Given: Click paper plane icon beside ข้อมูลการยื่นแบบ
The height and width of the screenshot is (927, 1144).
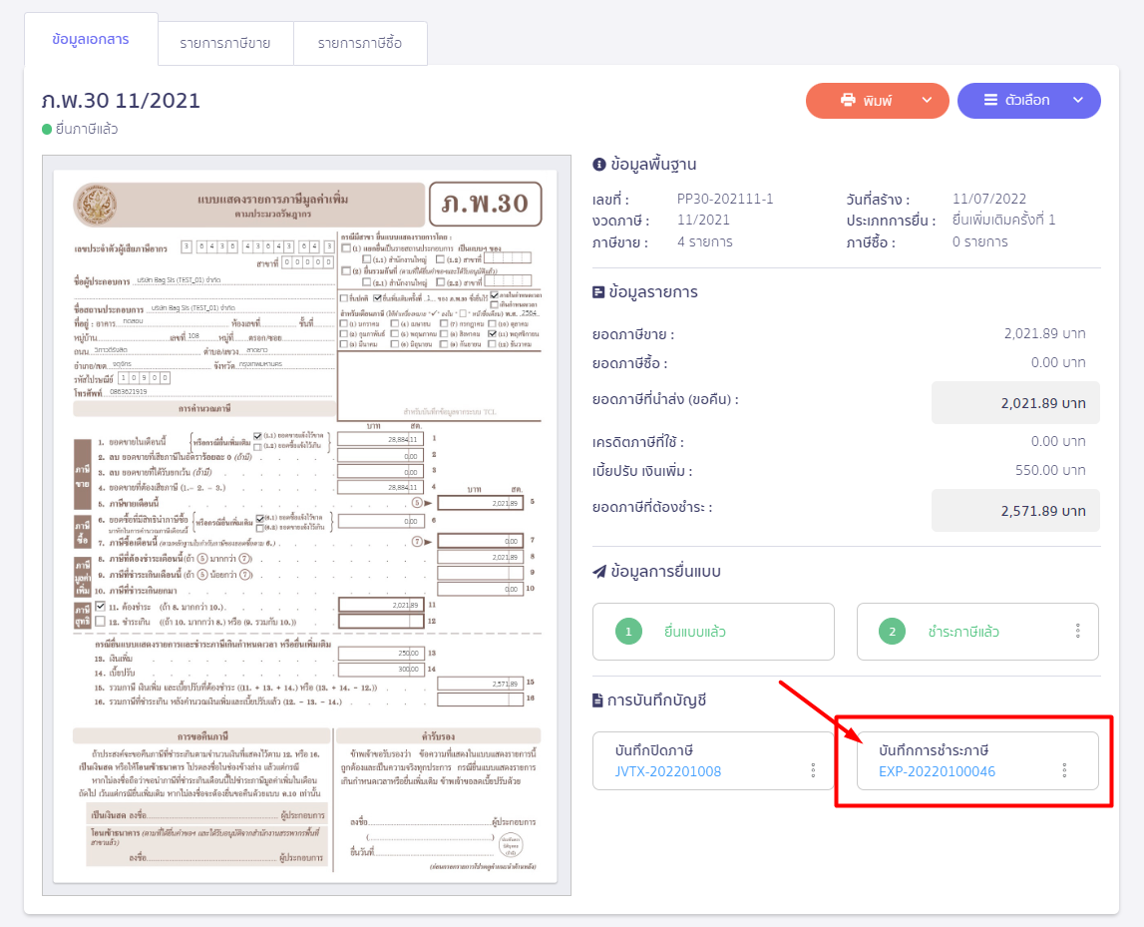Looking at the screenshot, I should pyautogui.click(x=598, y=572).
